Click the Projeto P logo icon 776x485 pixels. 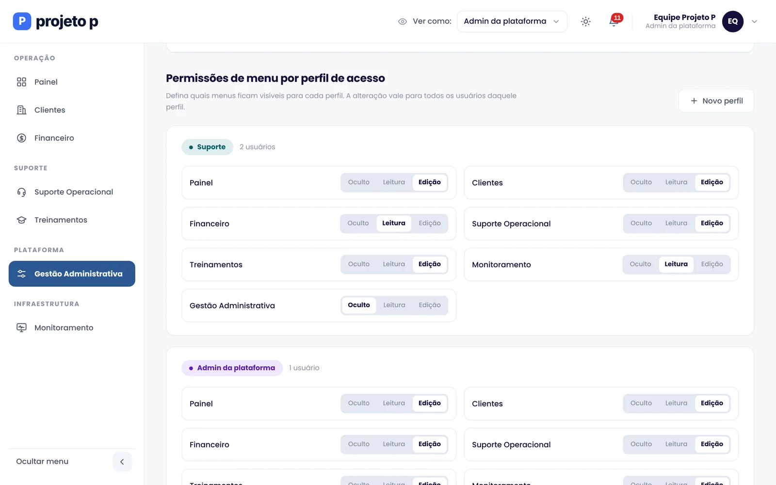pyautogui.click(x=22, y=21)
